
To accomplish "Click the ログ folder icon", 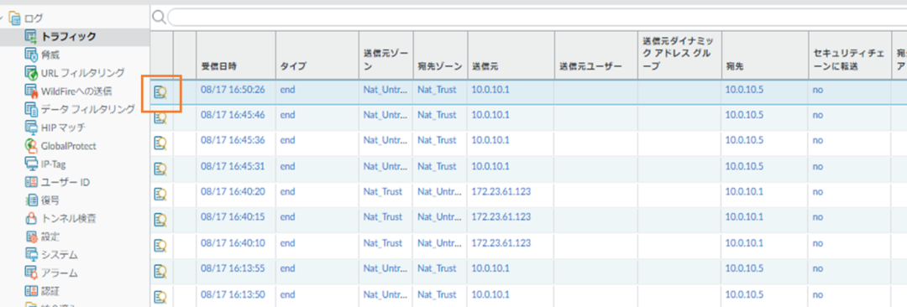I will 15,18.
